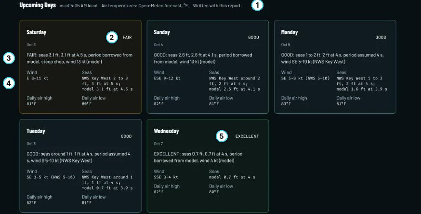Click "Daily air low" label in Tuesday card
This screenshot has width=421, height=214.
click(x=94, y=197)
